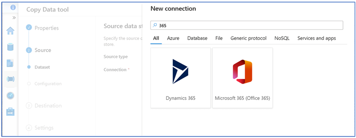356x138 pixels.
Task: Switch to the NoSQL tab
Action: pyautogui.click(x=282, y=38)
